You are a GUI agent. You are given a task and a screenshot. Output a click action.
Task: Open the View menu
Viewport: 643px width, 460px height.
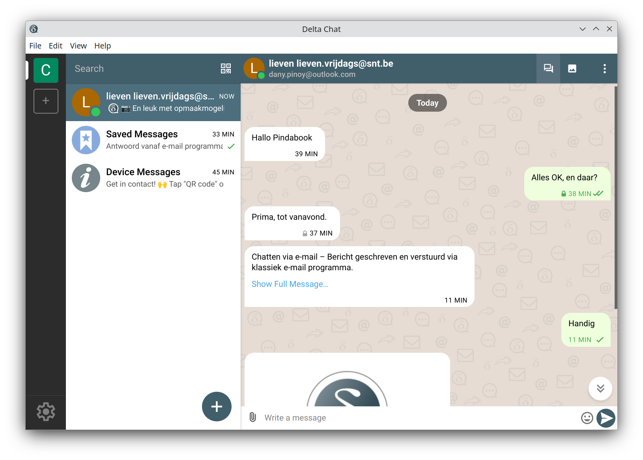pyautogui.click(x=78, y=46)
